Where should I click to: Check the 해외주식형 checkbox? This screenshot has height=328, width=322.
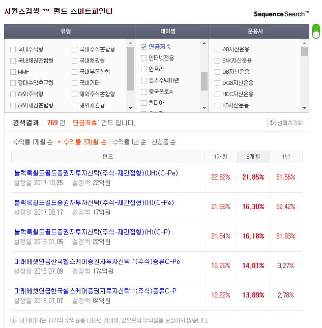[13, 95]
